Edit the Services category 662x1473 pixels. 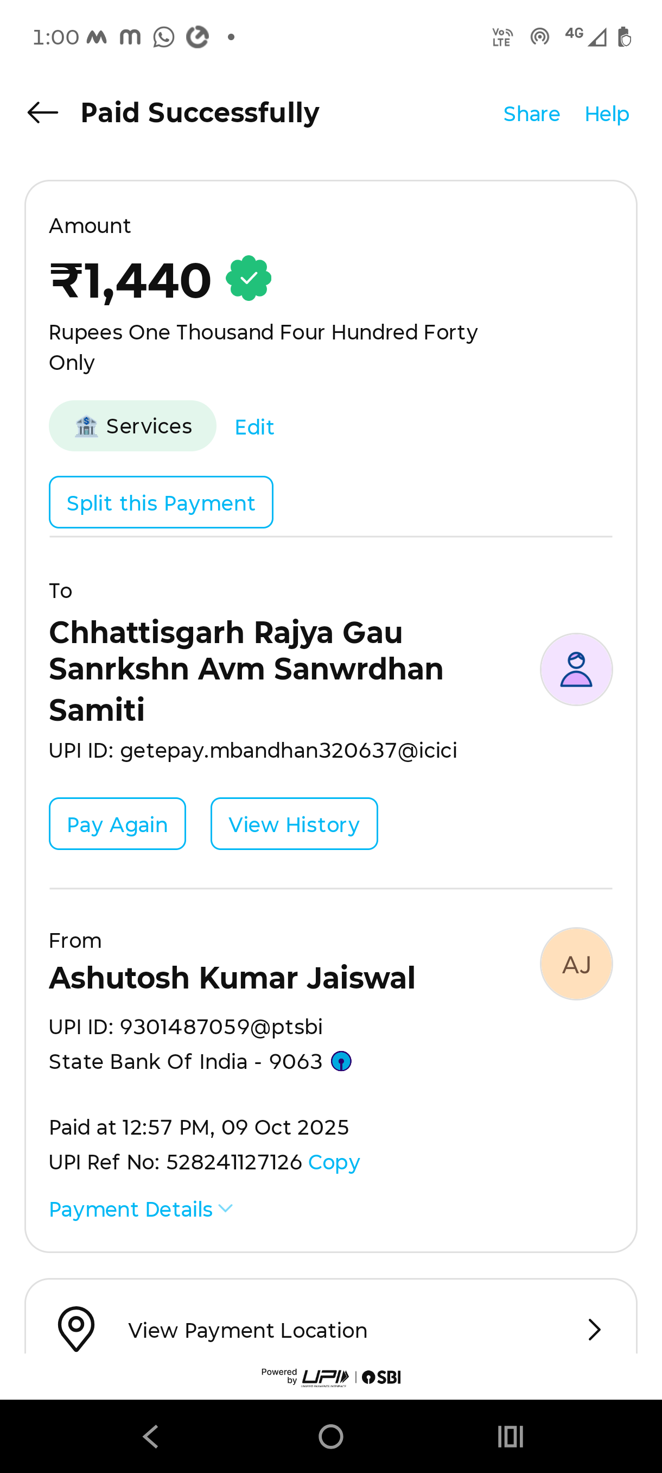point(254,427)
